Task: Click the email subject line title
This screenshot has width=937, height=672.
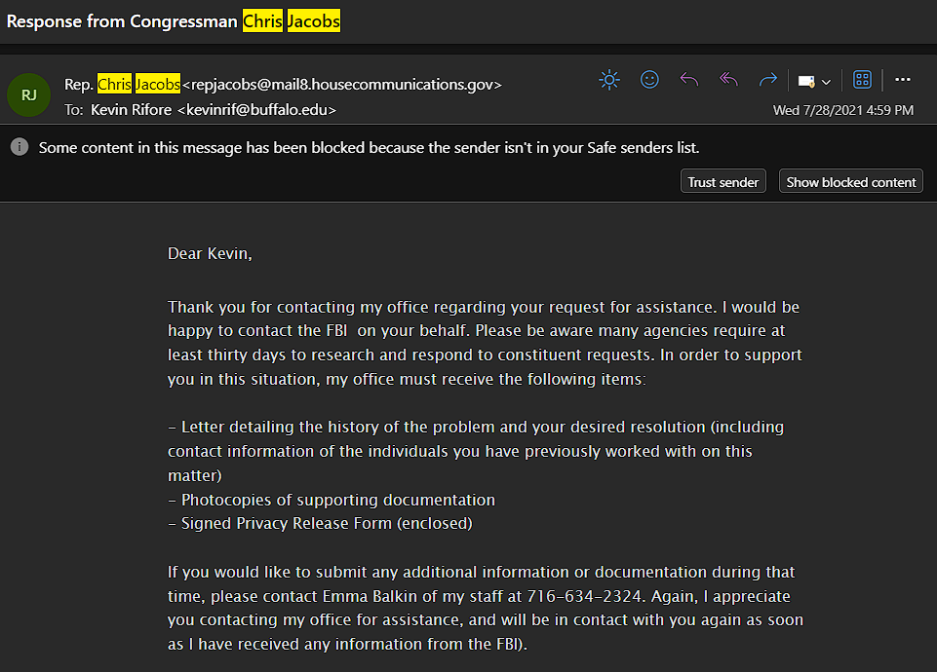Action: tap(174, 21)
